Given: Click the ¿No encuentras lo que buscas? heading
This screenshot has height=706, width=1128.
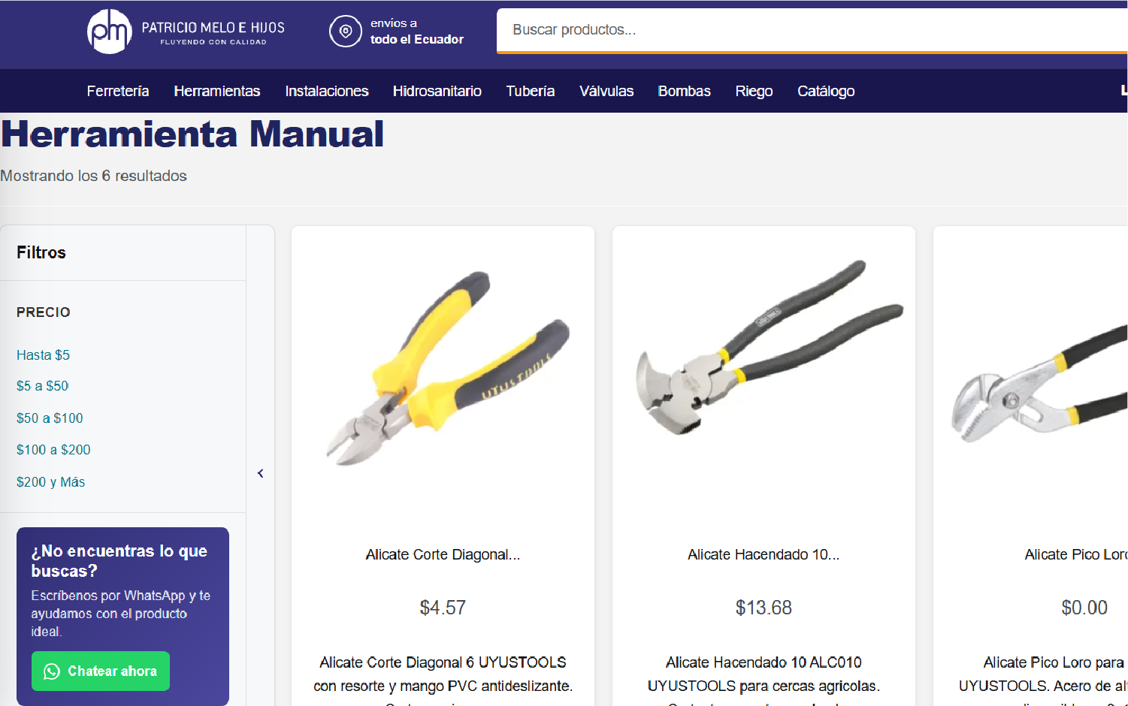Looking at the screenshot, I should click(x=119, y=561).
